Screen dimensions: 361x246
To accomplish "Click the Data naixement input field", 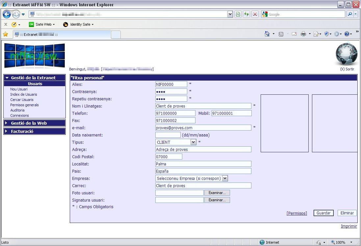I will coord(168,135).
